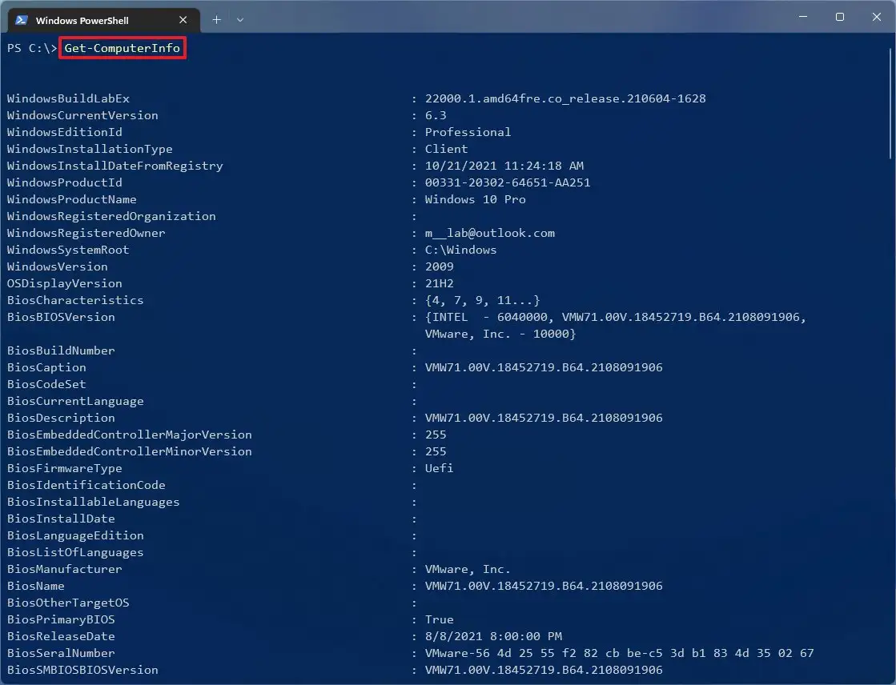Click the 00331-20302-64651-AA251 product ID
The height and width of the screenshot is (685, 896).
[508, 182]
